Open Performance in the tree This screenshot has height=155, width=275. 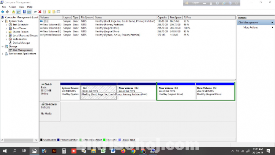19,39
